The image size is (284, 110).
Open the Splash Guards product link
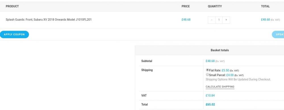(x=49, y=19)
